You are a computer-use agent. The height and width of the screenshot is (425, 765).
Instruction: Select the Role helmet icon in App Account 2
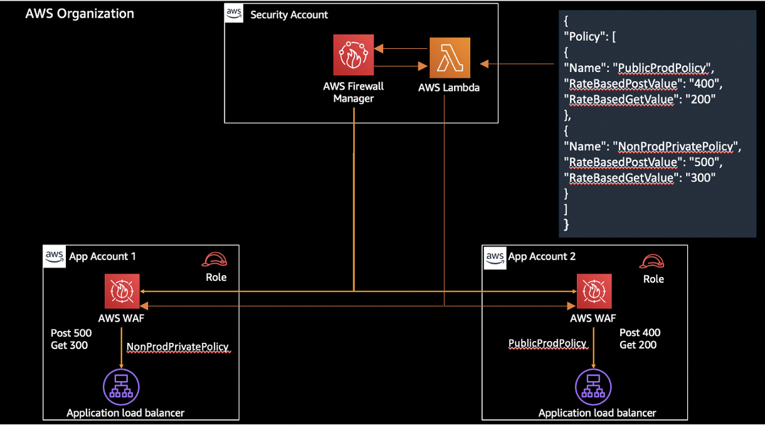(652, 261)
